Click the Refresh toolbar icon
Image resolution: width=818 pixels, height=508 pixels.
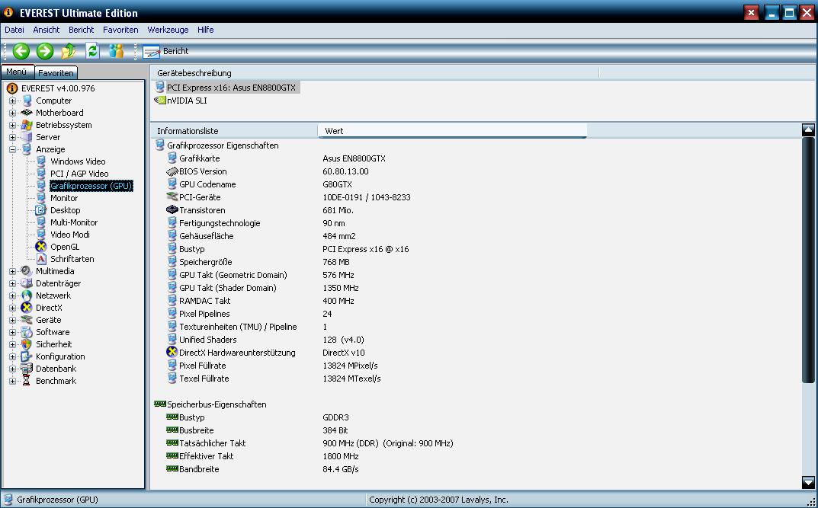pyautogui.click(x=92, y=51)
